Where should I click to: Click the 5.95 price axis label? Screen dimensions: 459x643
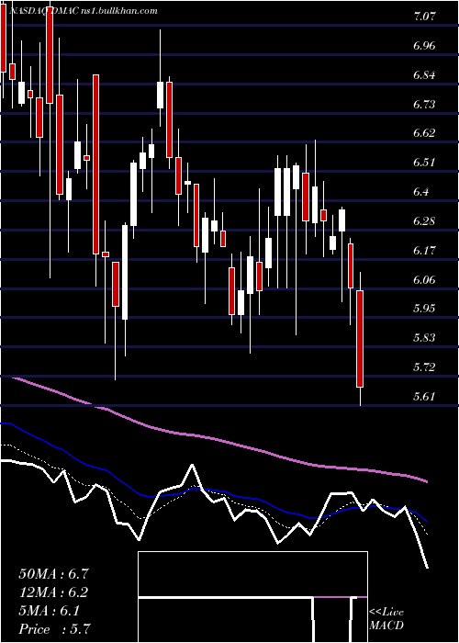tap(423, 309)
